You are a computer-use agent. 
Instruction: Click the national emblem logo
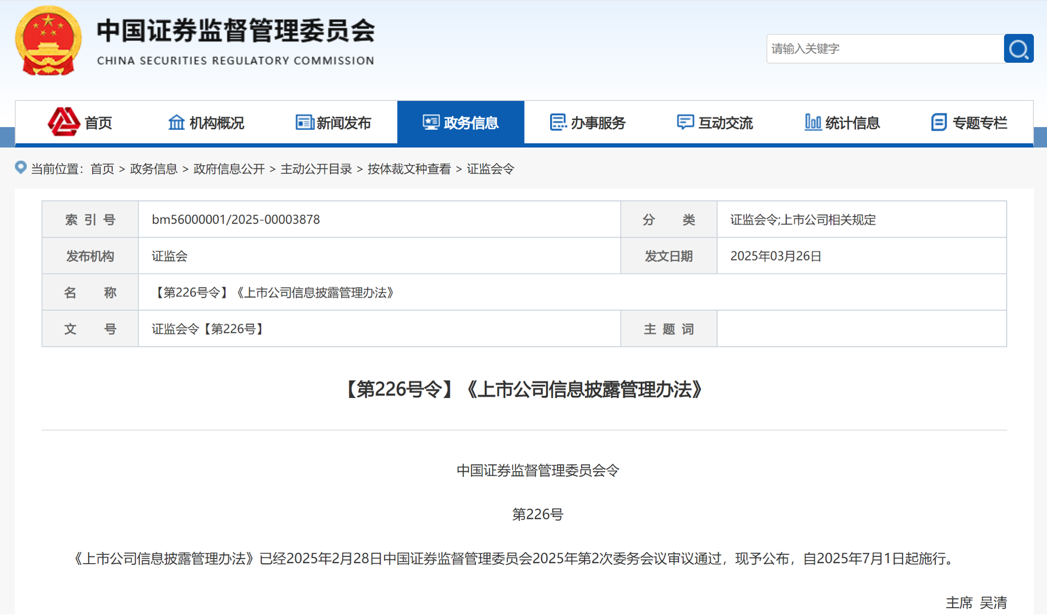48,41
